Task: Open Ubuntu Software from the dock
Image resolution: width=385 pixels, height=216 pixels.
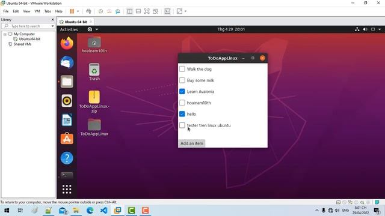Action: click(x=67, y=139)
